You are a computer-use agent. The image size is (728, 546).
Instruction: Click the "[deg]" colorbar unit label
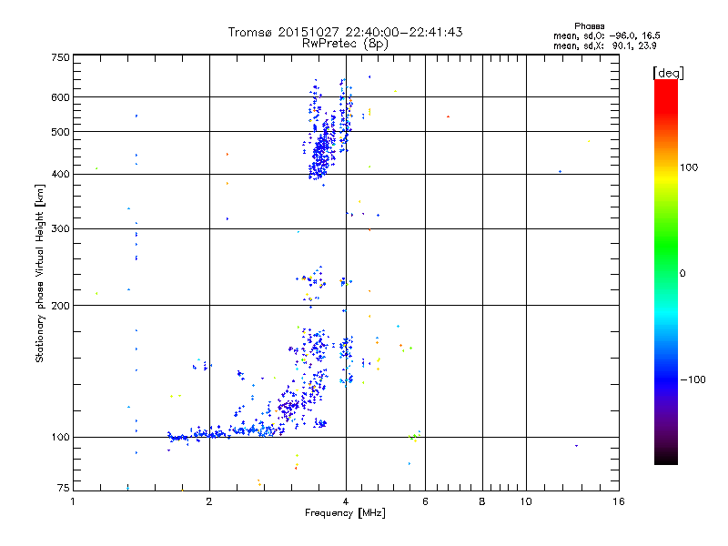click(668, 73)
